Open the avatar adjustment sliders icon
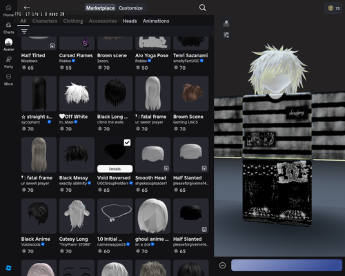 226,35
